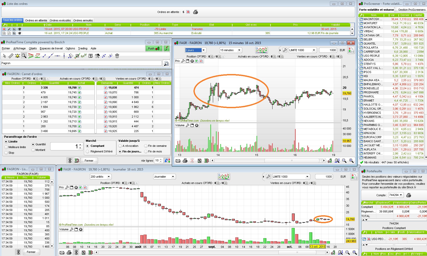Select the arrow pointer tool
This screenshot has height=256, width=427.
[x=4, y=56]
